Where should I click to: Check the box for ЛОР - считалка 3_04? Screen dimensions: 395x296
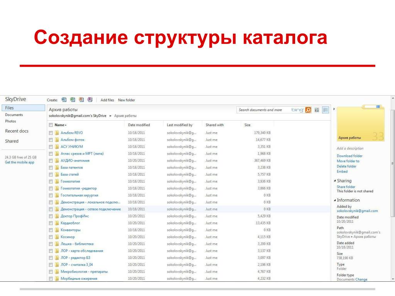tap(51, 265)
